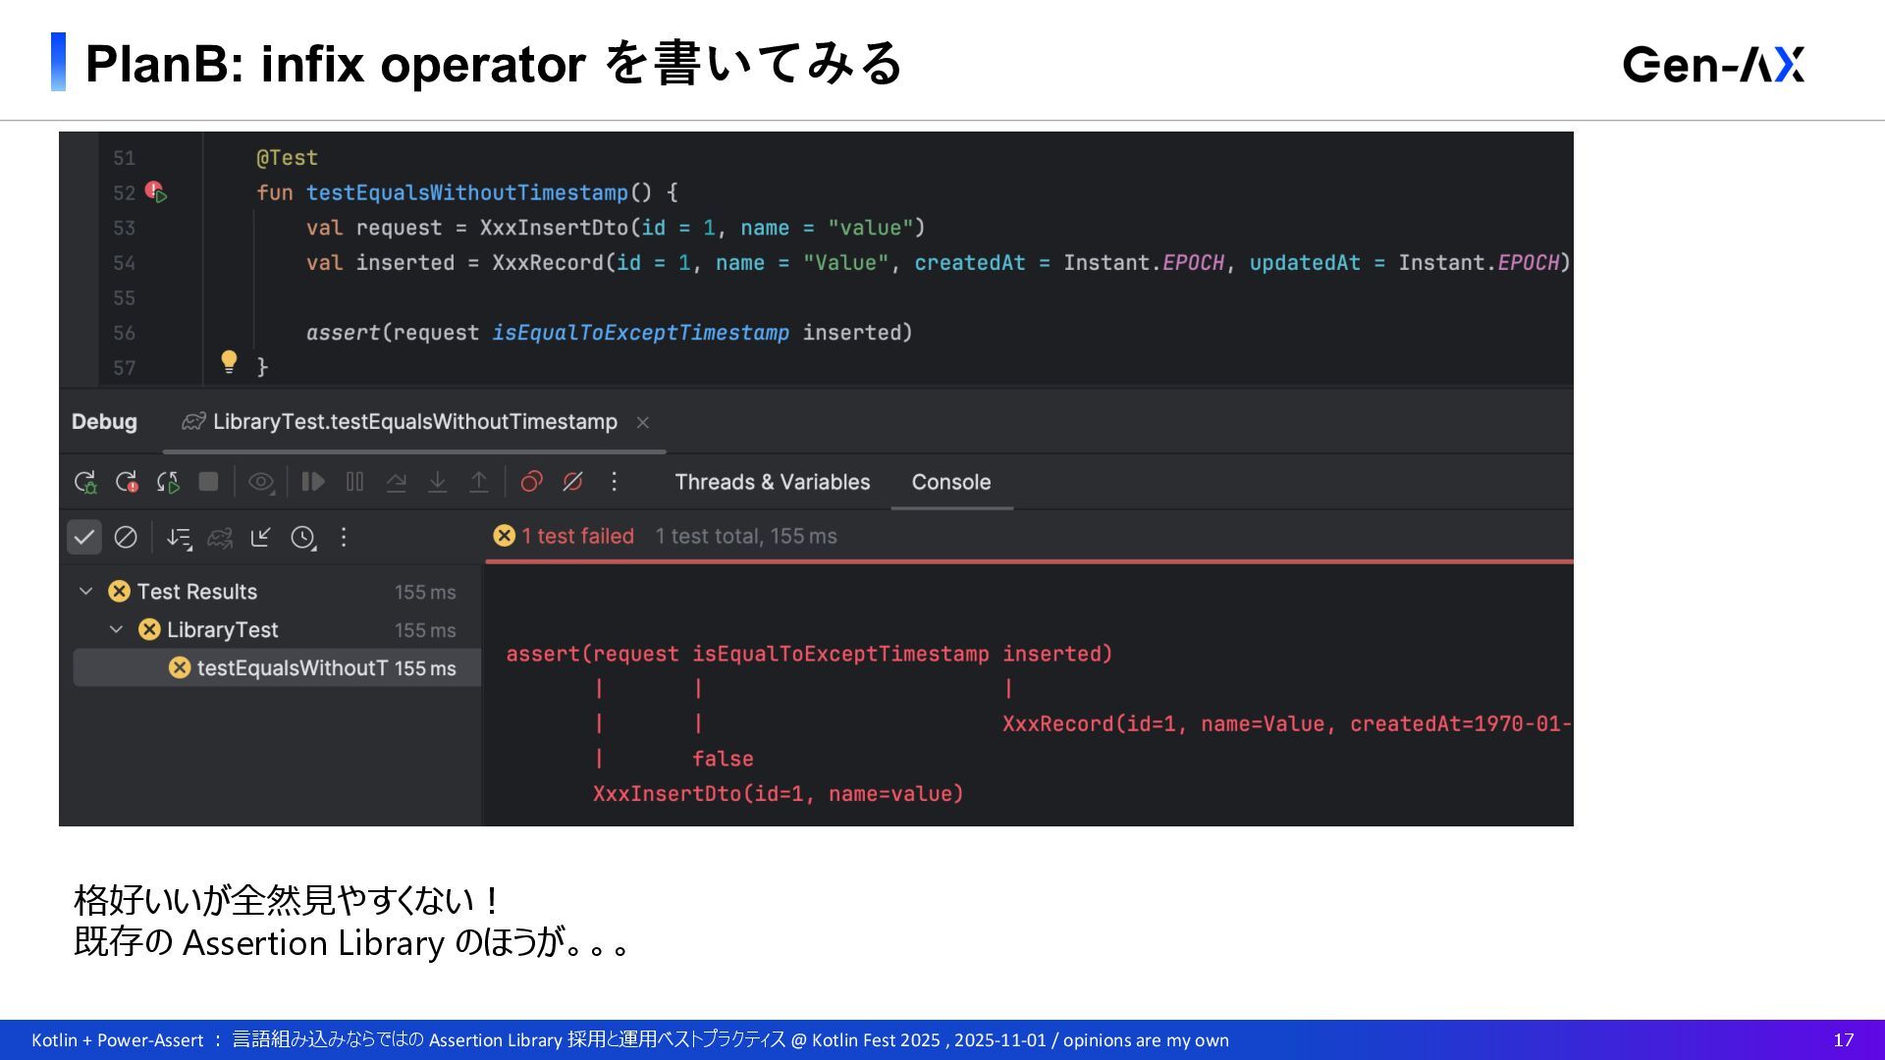1885x1060 pixels.
Task: Switch to Threads & Variables tab
Action: tap(772, 482)
